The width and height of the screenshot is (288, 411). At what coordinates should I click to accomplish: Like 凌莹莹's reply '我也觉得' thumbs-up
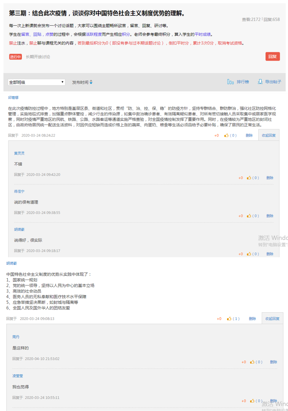click(x=252, y=401)
